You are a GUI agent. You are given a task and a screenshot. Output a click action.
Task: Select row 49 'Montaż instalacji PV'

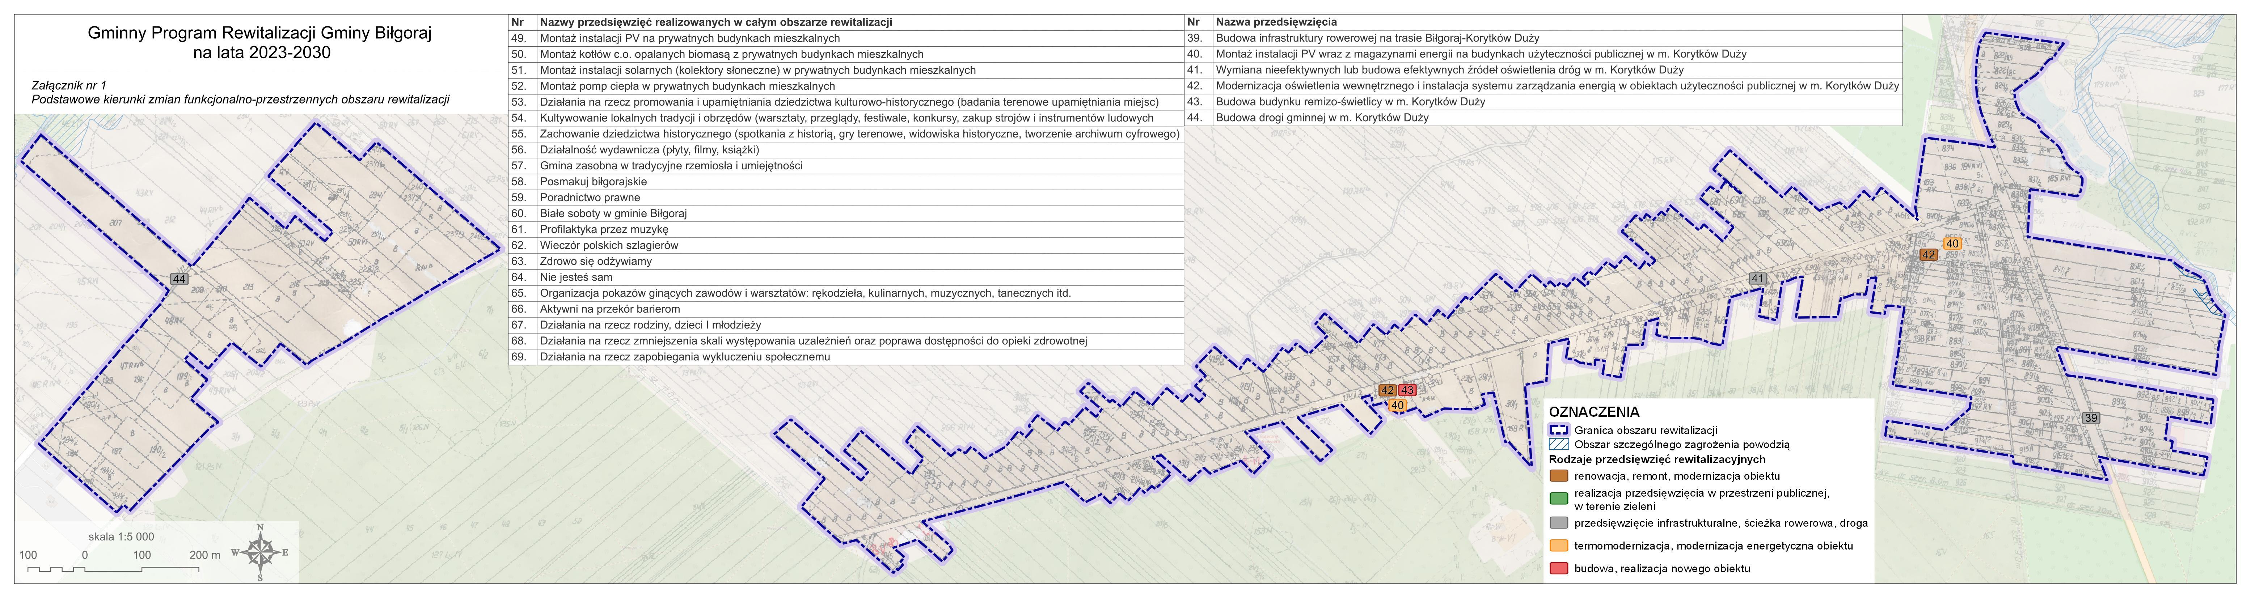tap(846, 38)
